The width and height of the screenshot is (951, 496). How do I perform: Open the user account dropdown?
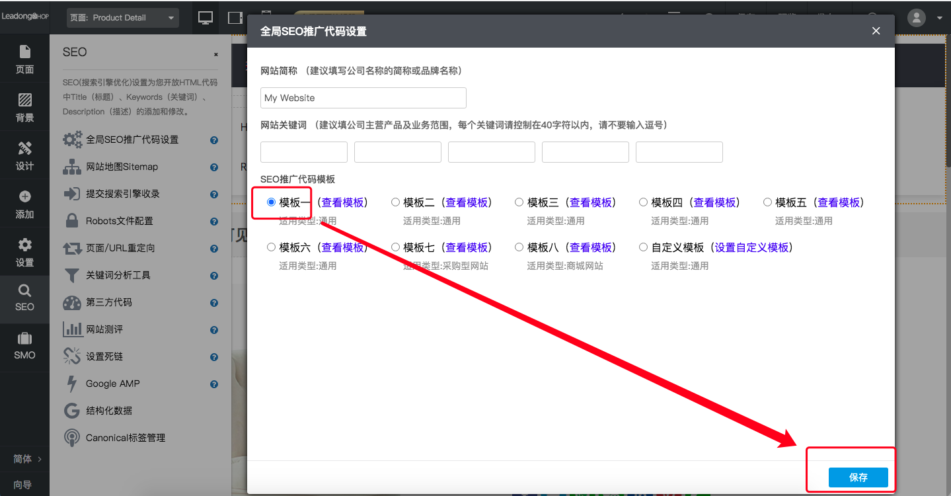tap(923, 18)
